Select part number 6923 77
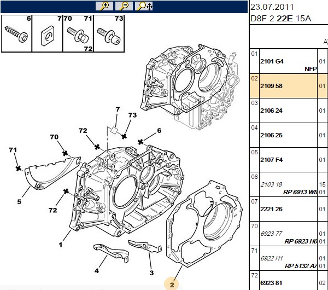 (271, 234)
